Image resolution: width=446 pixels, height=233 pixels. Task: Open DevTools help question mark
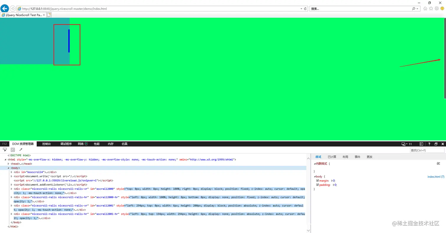coord(429,144)
